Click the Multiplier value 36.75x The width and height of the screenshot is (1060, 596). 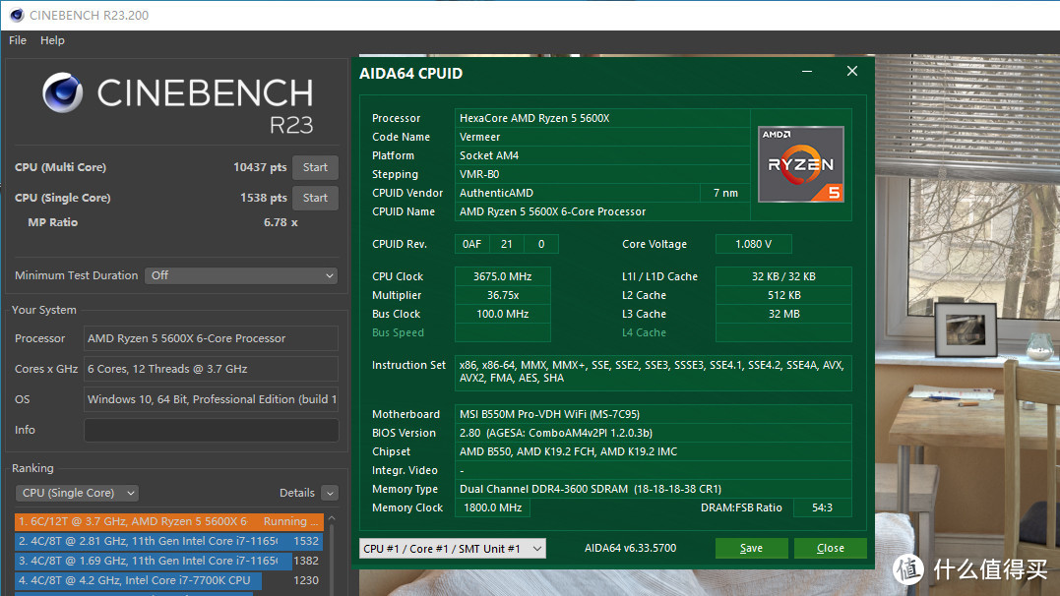coord(502,295)
